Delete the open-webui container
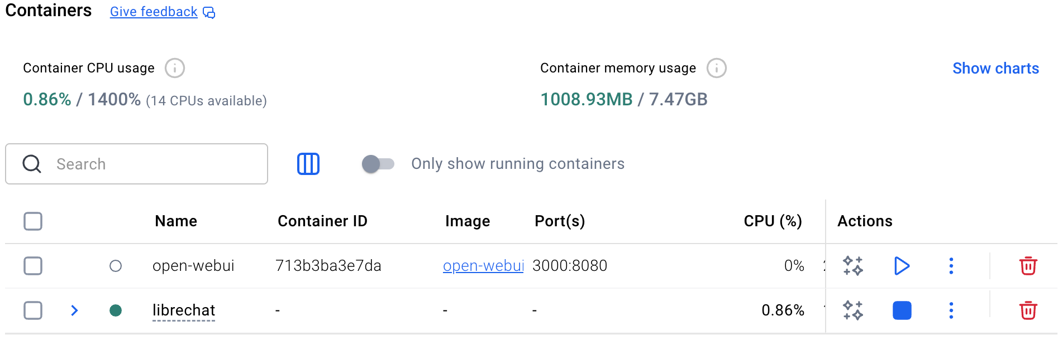This screenshot has width=1058, height=350. coord(1028,266)
